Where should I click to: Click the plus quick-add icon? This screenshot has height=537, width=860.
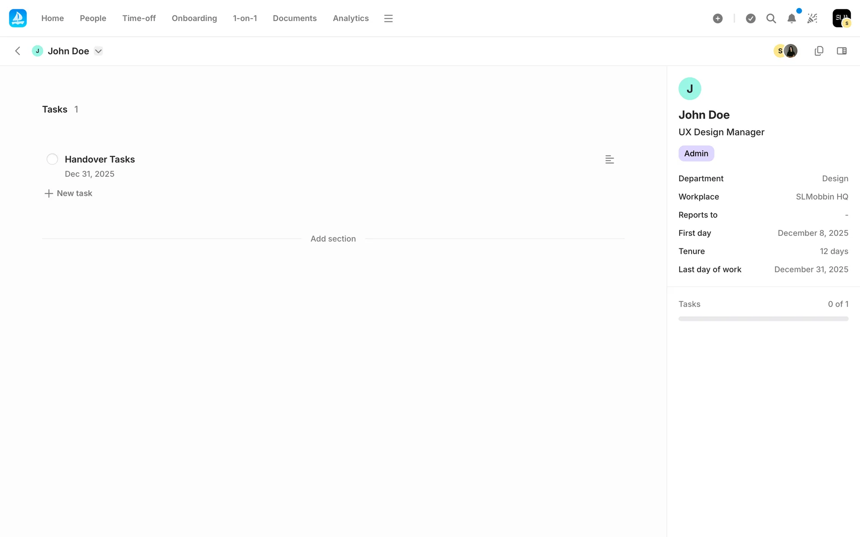tap(718, 18)
